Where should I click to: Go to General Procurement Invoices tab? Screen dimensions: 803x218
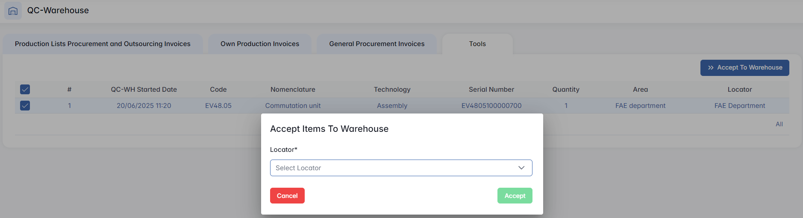click(x=376, y=44)
